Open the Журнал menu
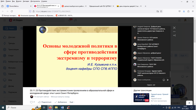The image size is (196, 110). tap(19, 1)
